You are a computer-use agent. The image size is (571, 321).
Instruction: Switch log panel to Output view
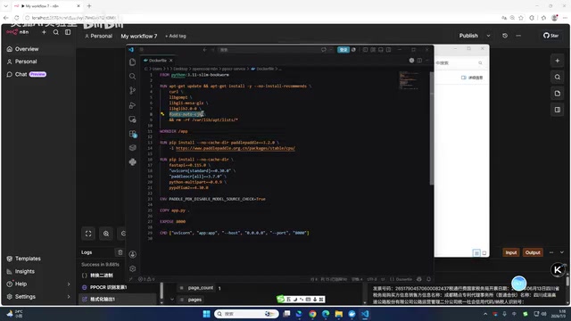(533, 252)
